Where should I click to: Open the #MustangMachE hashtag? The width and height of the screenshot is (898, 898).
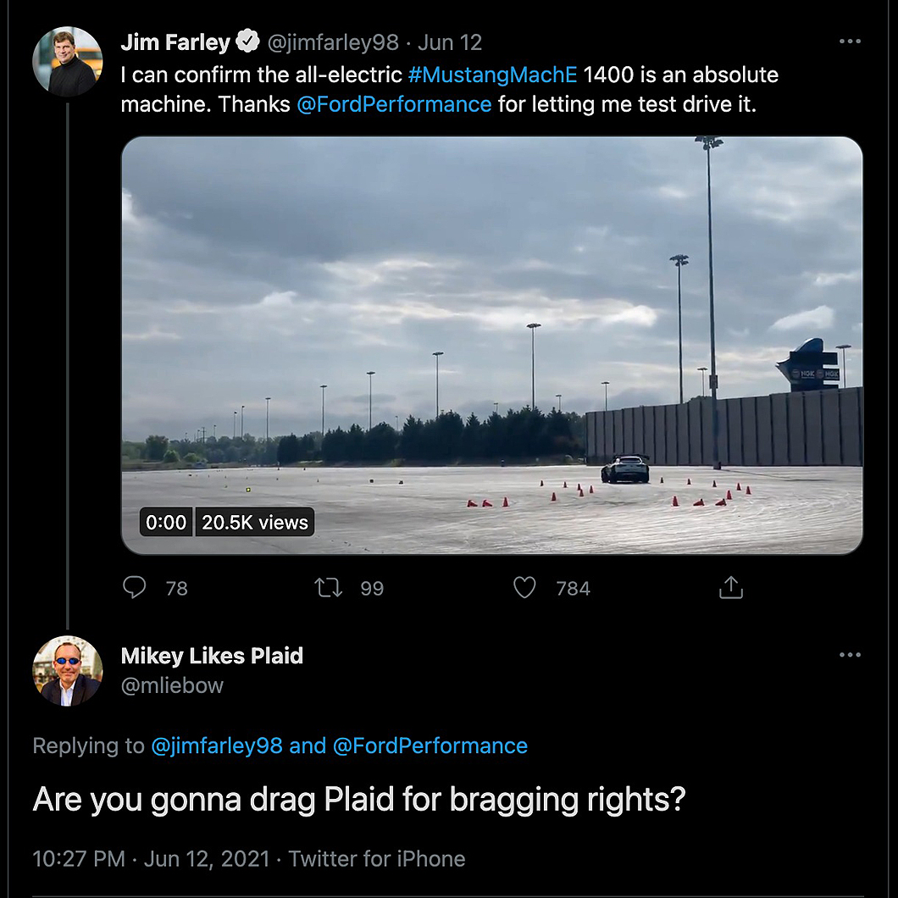[x=492, y=75]
